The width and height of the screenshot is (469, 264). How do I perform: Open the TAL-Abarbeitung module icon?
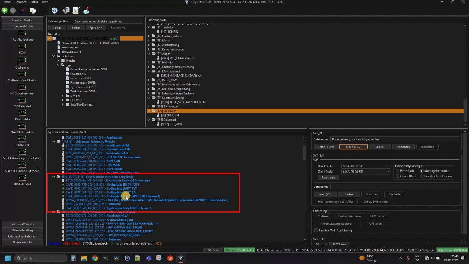click(22, 34)
